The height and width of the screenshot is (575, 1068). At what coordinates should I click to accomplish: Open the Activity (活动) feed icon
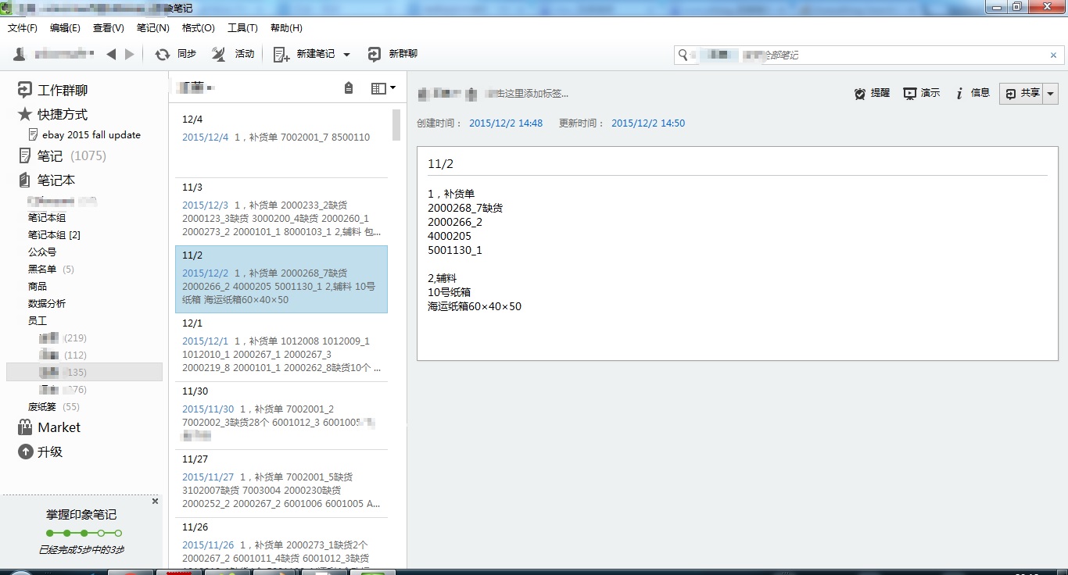coord(220,54)
